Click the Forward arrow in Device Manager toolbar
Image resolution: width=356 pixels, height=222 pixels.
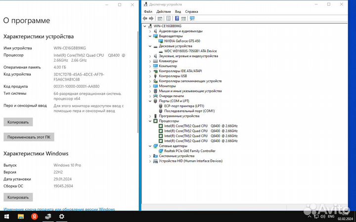tap(151, 18)
